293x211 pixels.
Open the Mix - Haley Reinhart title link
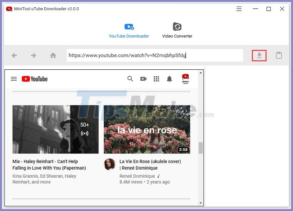[x=49, y=165]
